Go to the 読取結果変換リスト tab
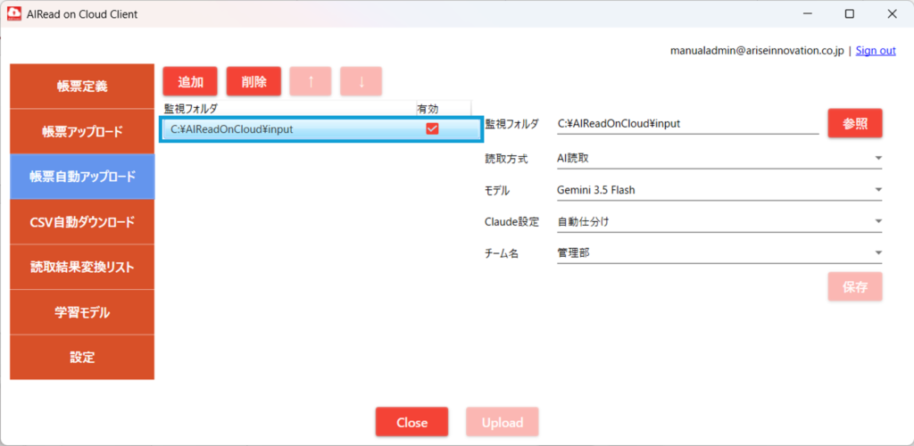914x446 pixels. pos(82,268)
